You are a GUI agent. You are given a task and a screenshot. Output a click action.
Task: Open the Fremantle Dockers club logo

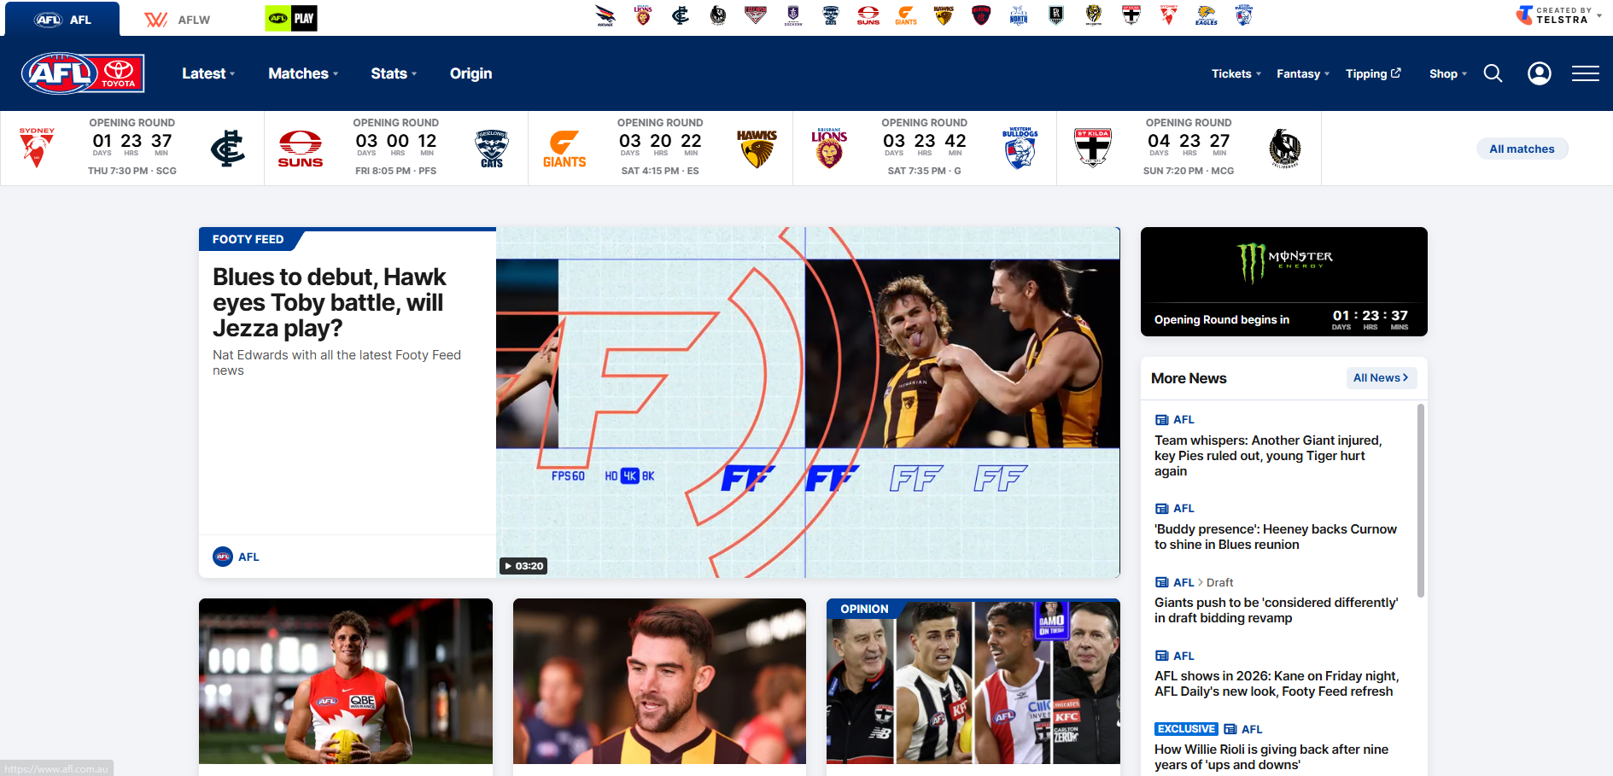tap(793, 16)
